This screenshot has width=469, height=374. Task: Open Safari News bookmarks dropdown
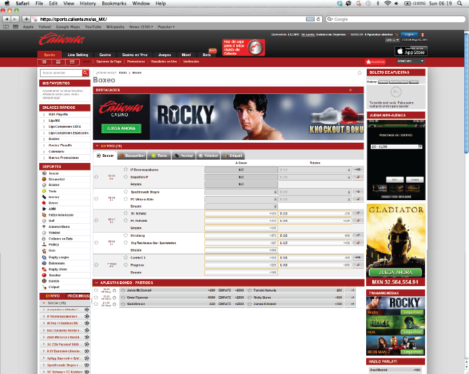coord(141,26)
